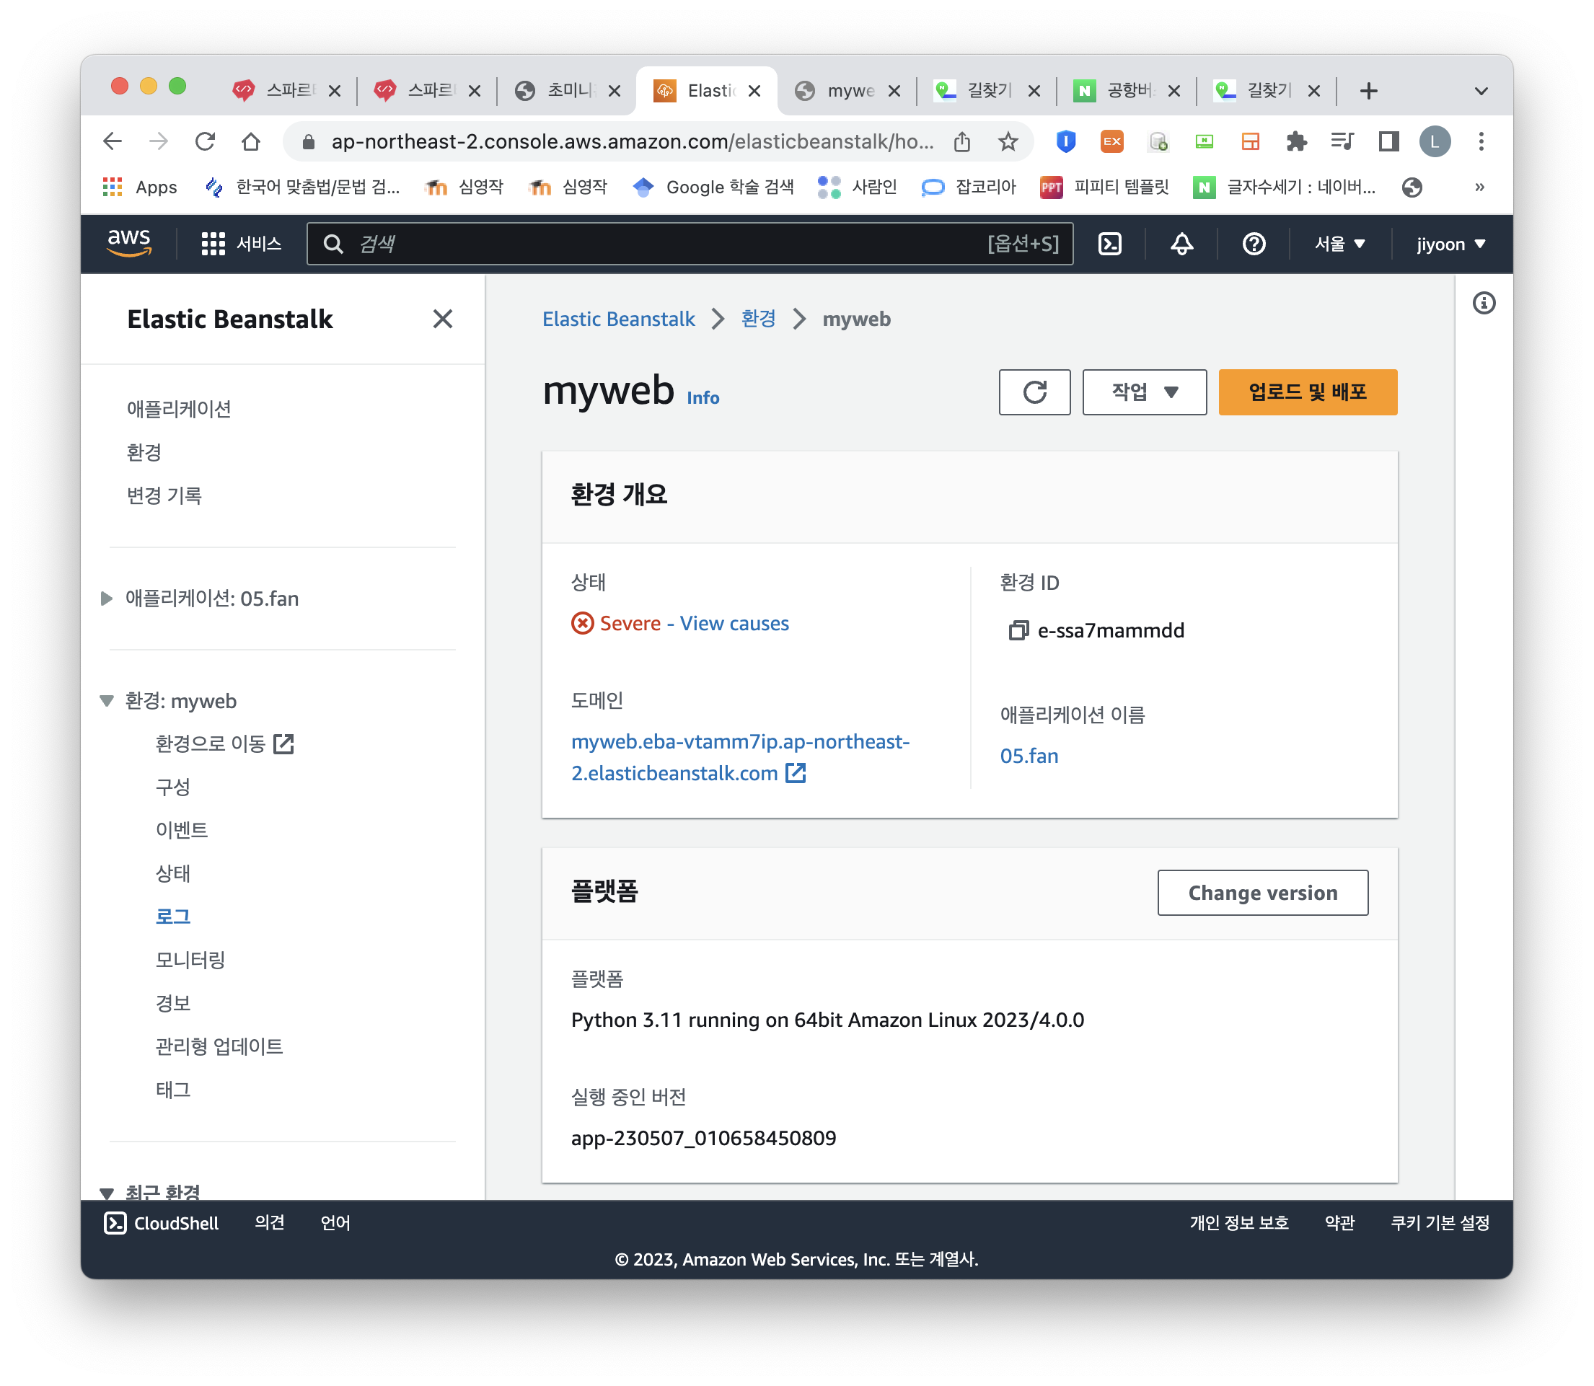Switch to the Elastic Beanstalk browser tab
1594x1386 pixels.
[705, 92]
